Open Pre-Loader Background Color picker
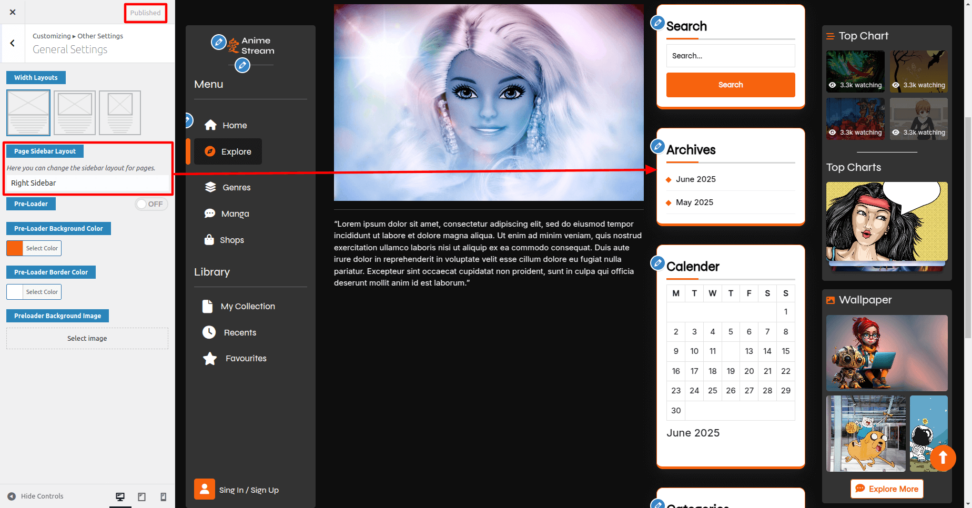The image size is (972, 508). [34, 248]
